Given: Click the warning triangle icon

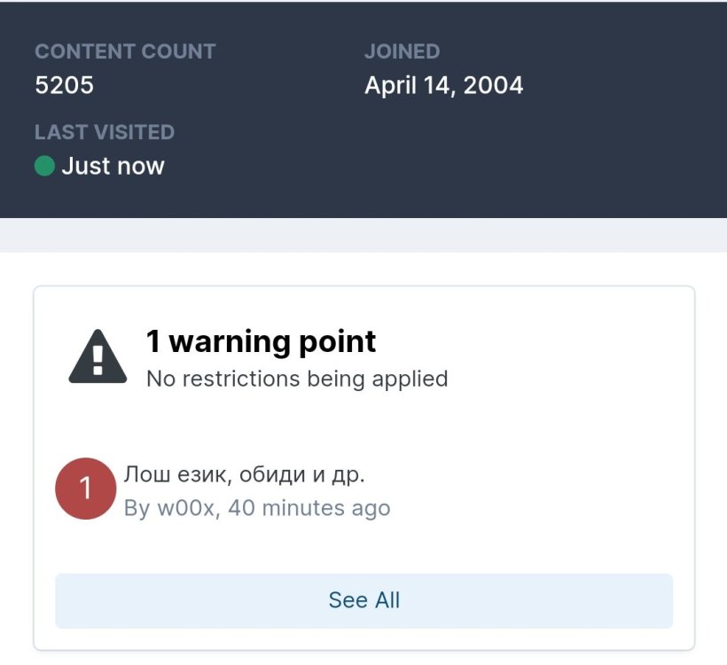Looking at the screenshot, I should 98,356.
